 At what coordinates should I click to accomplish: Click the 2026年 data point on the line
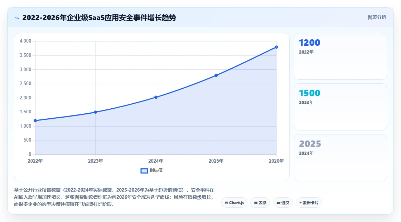(276, 47)
